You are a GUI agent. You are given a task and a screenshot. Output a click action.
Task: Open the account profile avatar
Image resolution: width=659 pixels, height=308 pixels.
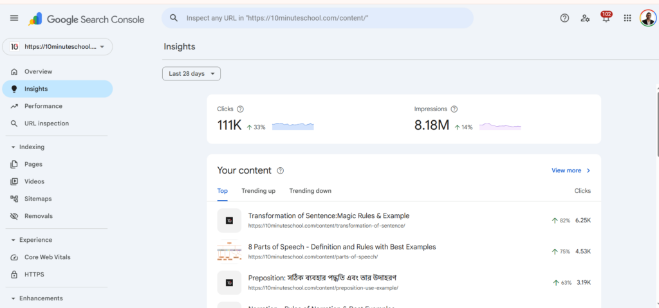(x=648, y=18)
